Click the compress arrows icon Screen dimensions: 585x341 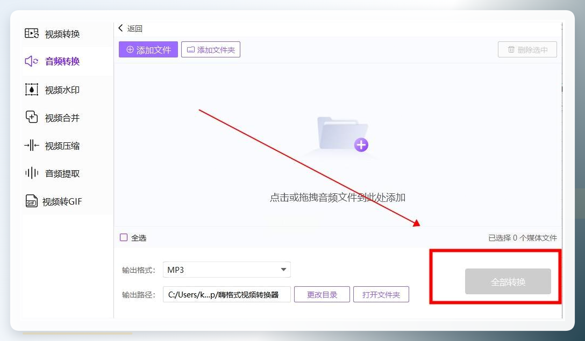[31, 146]
